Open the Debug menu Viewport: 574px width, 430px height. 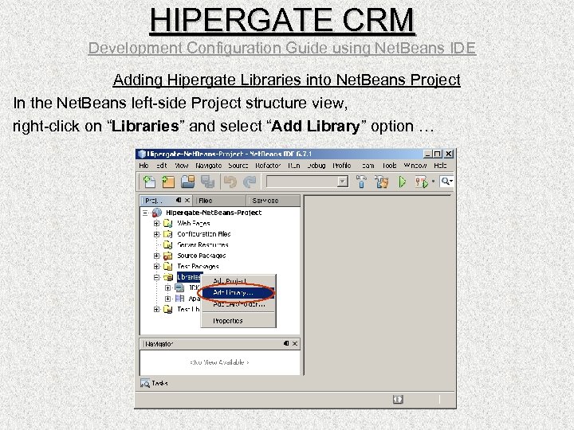click(316, 166)
